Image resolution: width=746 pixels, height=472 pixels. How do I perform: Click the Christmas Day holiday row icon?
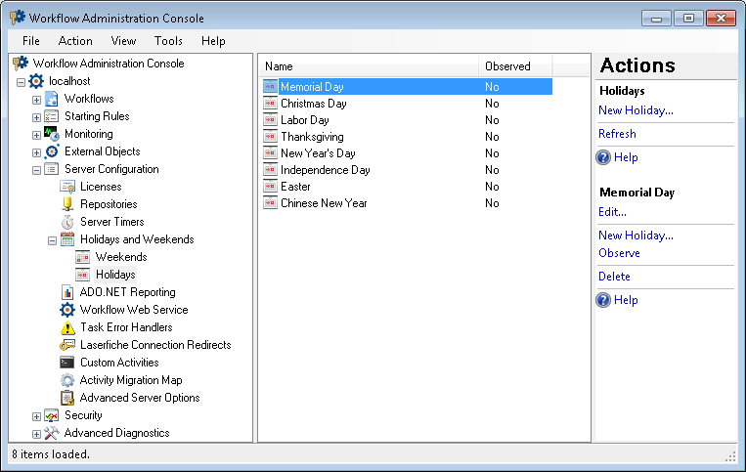pos(270,104)
